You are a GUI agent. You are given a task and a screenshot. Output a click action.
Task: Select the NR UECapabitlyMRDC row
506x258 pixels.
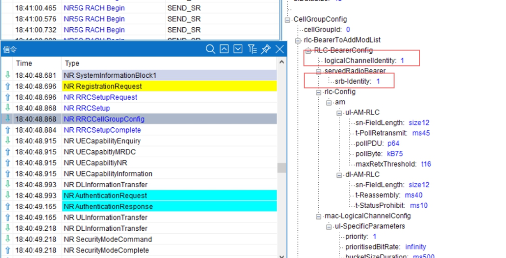pyautogui.click(x=139, y=152)
